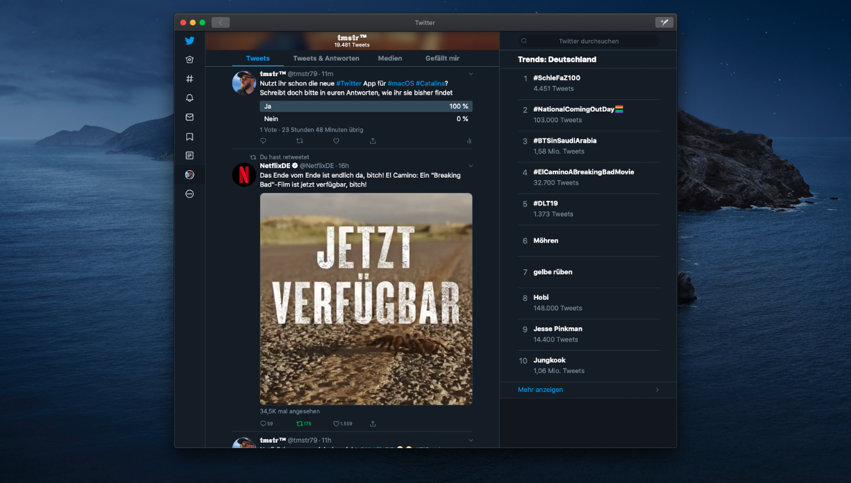Share the NetflixDE tweet

click(x=373, y=423)
